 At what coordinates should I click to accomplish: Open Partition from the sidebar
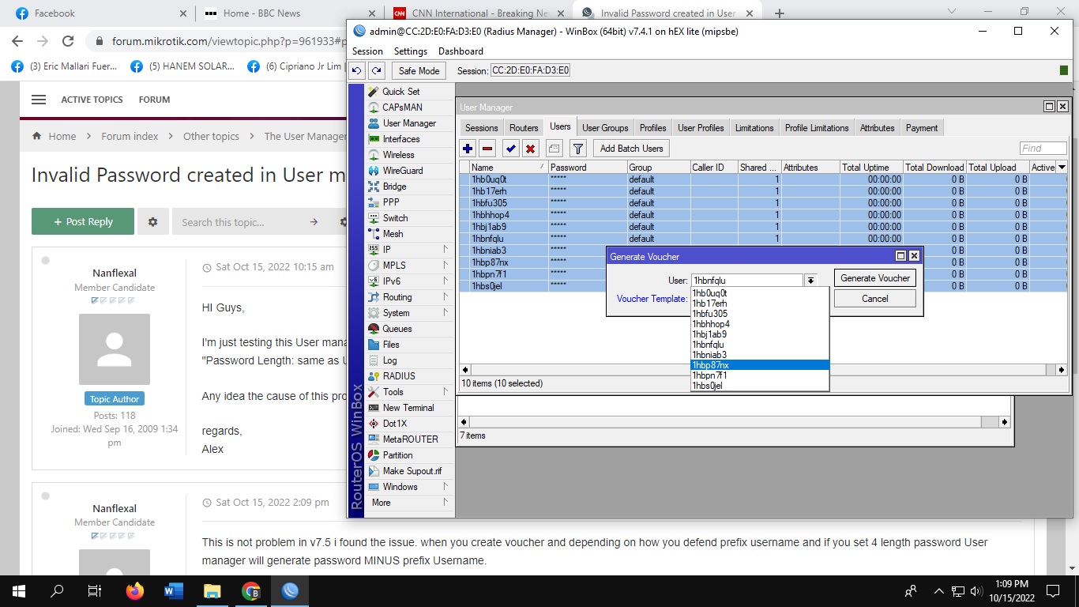point(397,455)
